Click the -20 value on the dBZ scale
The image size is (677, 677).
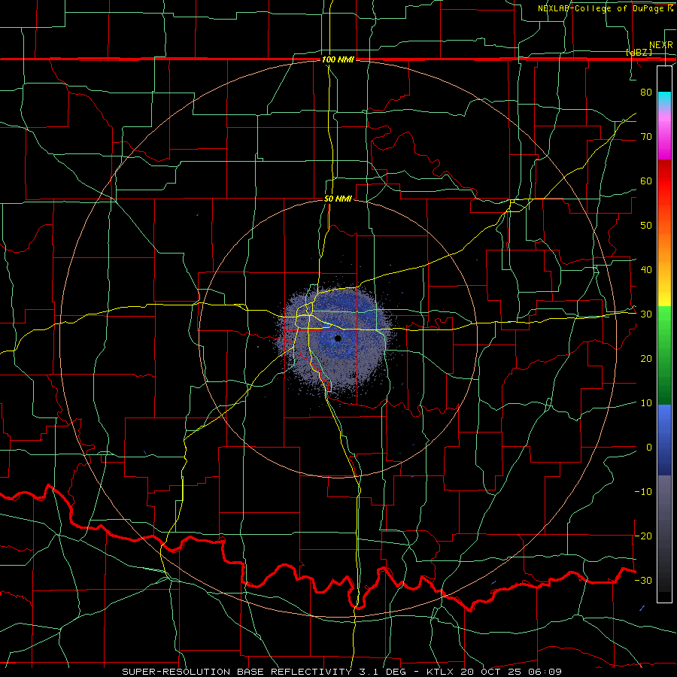(x=643, y=536)
